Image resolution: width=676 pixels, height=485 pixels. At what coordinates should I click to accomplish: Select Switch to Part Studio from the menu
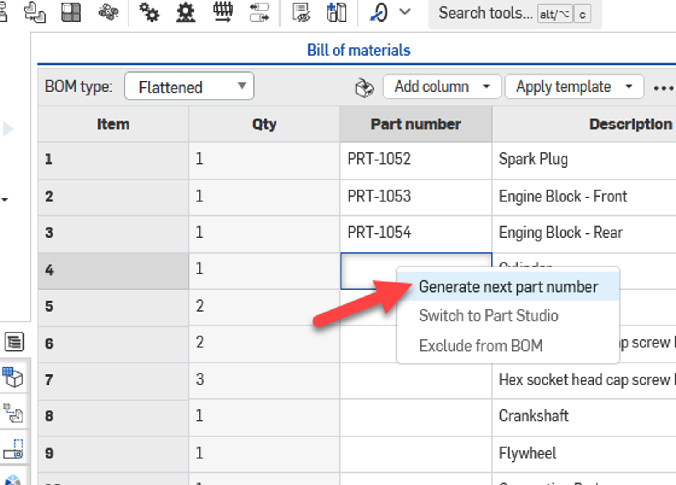pos(489,315)
